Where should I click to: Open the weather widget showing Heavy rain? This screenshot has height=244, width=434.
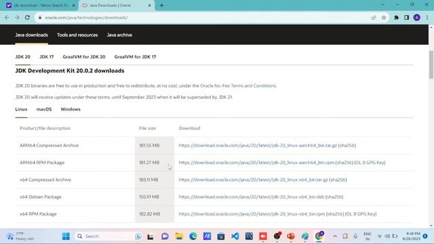(x=20, y=237)
